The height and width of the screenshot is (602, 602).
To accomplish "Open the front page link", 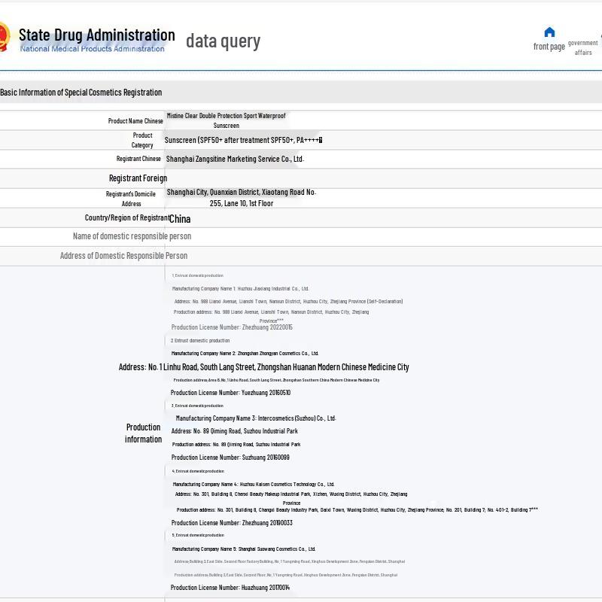I will pos(549,47).
